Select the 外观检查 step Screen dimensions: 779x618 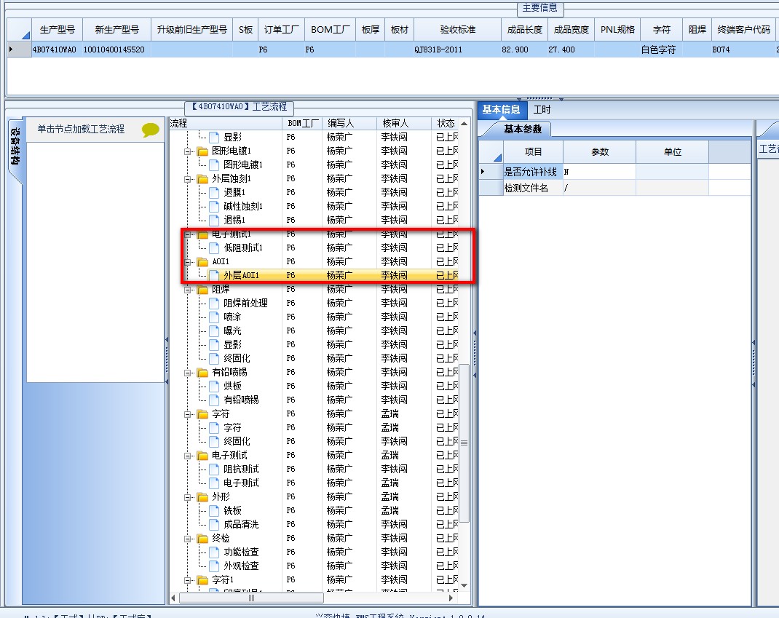point(241,566)
